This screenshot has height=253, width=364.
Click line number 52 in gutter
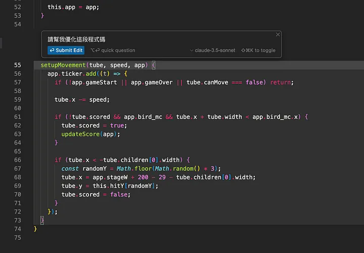point(18,7)
